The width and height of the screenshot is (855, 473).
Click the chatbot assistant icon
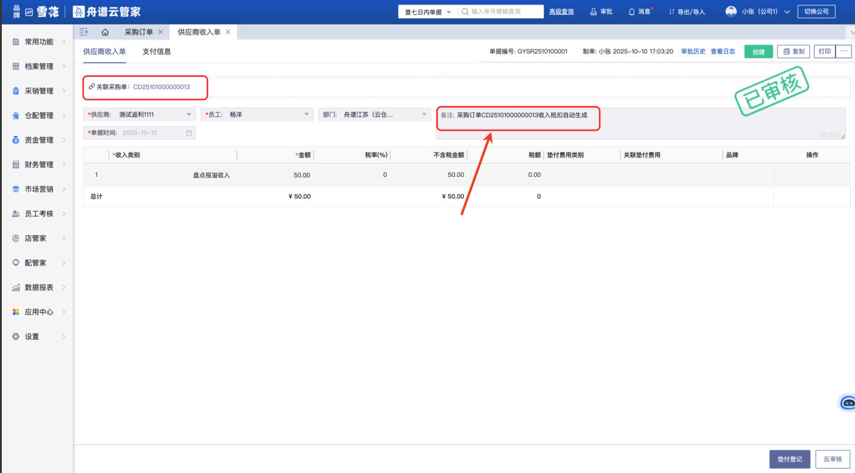tap(848, 402)
